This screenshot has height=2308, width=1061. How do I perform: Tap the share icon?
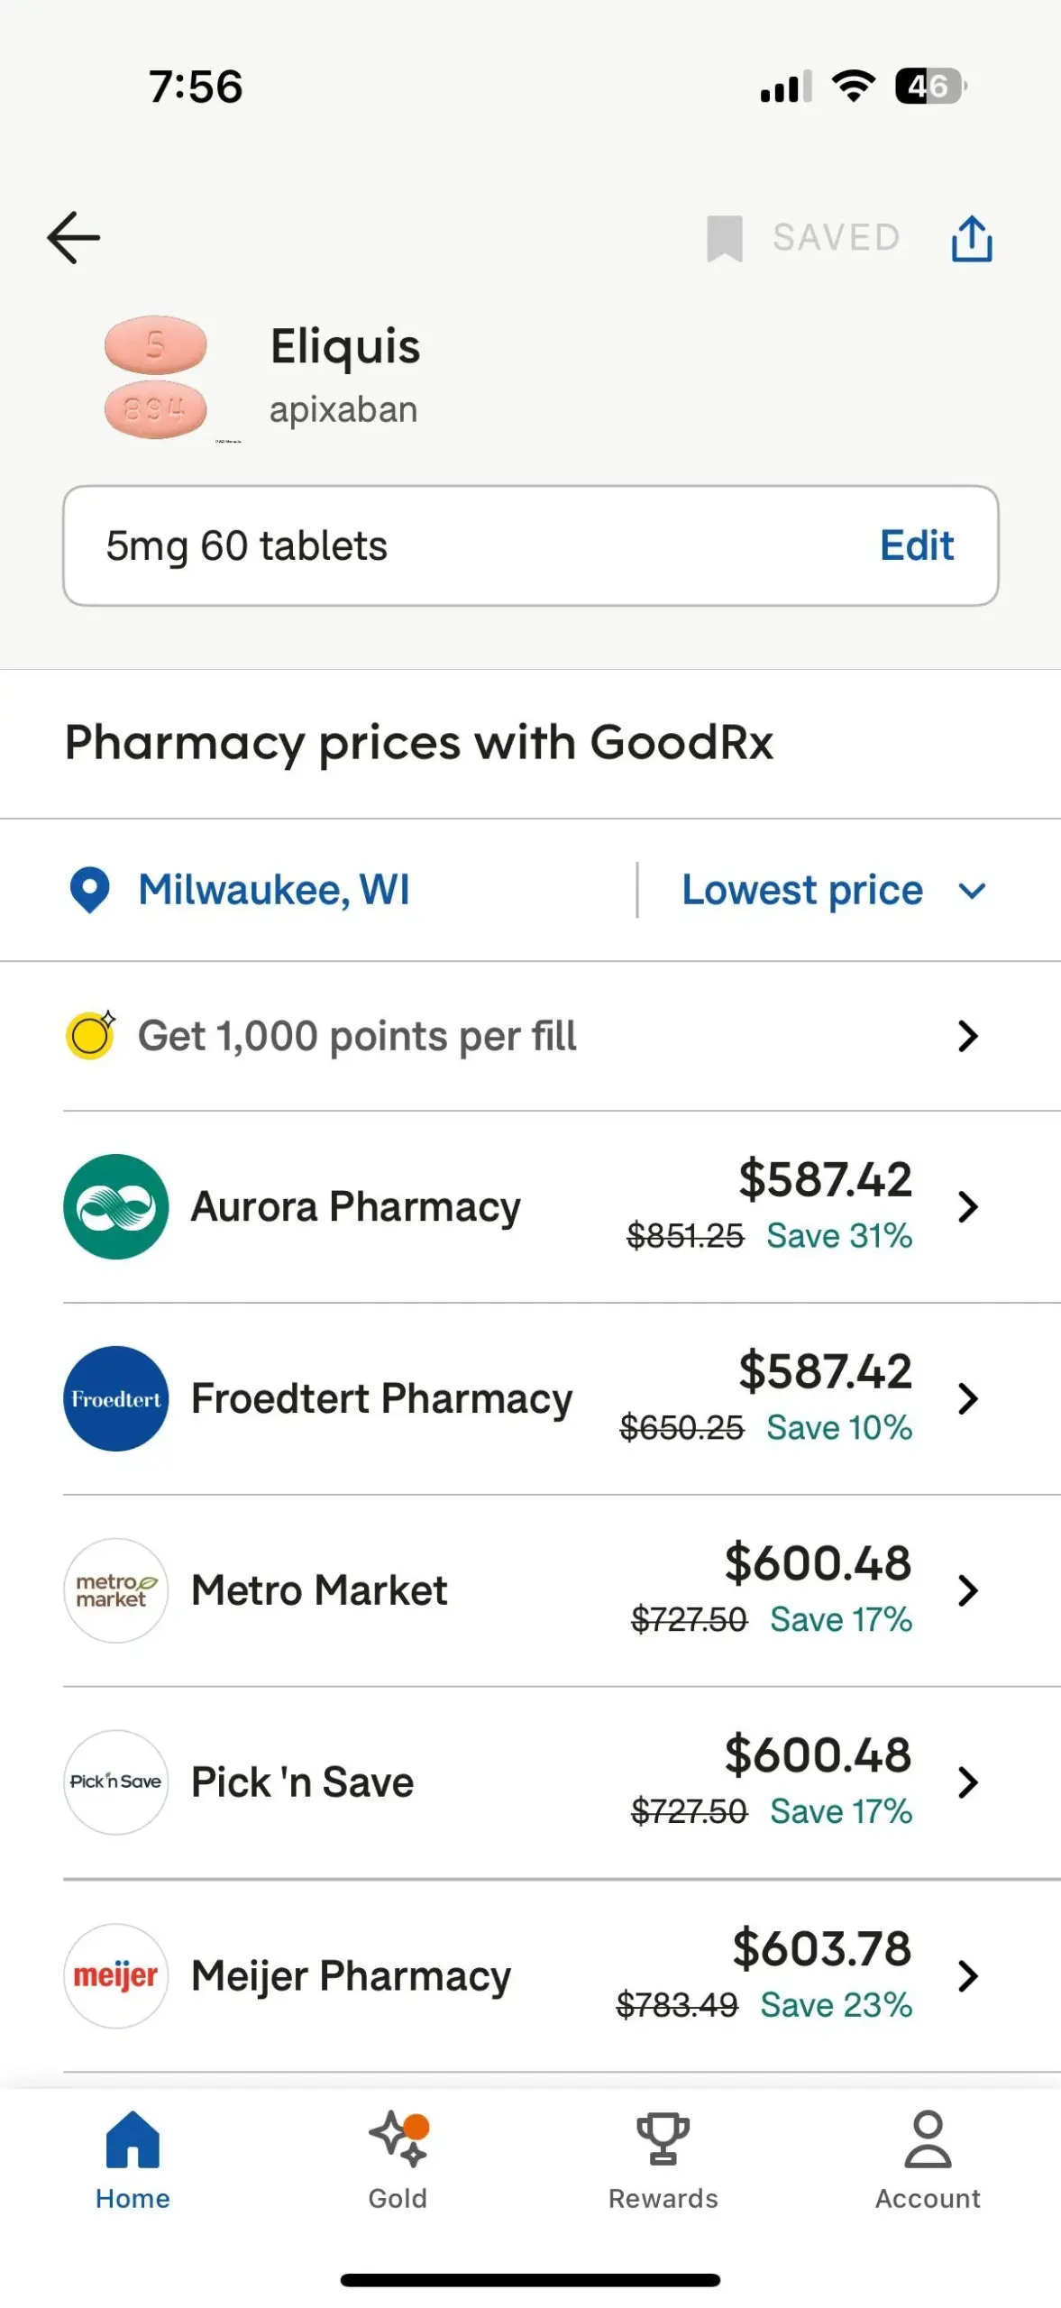[x=972, y=239]
